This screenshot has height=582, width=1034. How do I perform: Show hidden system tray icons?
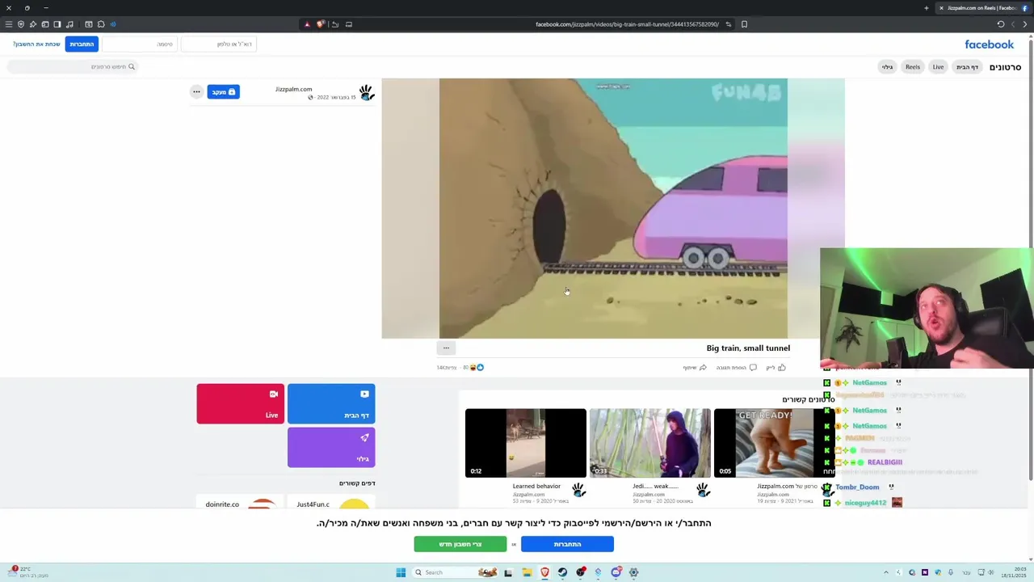pos(886,572)
